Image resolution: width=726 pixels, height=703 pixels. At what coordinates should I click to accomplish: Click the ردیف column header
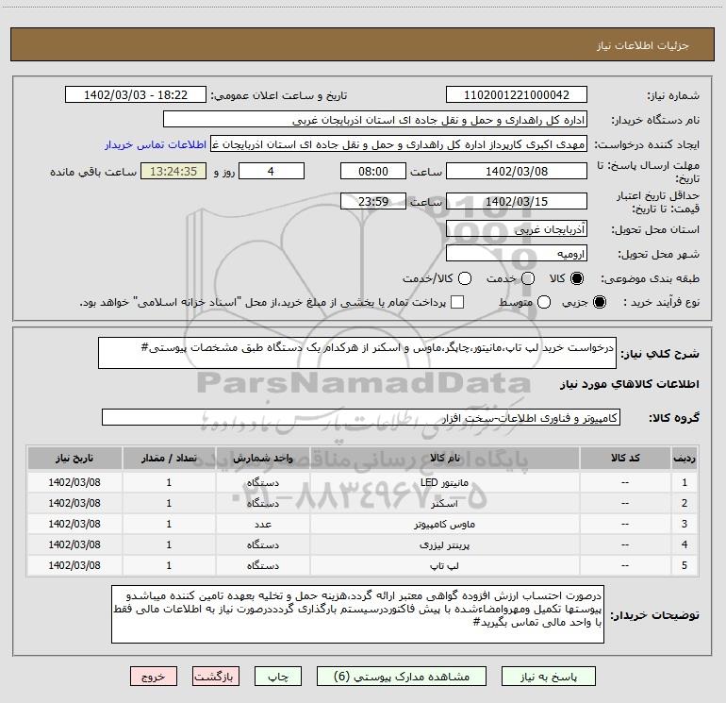(x=685, y=459)
